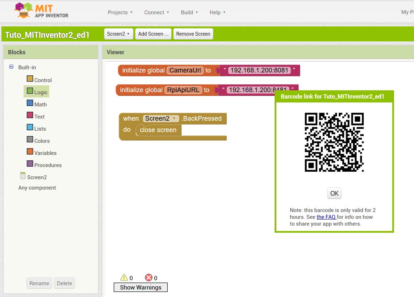This screenshot has height=297, width=414.
Task: Click the Tuto_MITInventor2_ed1 project title
Action: click(47, 35)
